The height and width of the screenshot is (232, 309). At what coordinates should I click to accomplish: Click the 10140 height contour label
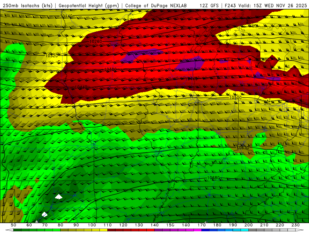coord(66,16)
